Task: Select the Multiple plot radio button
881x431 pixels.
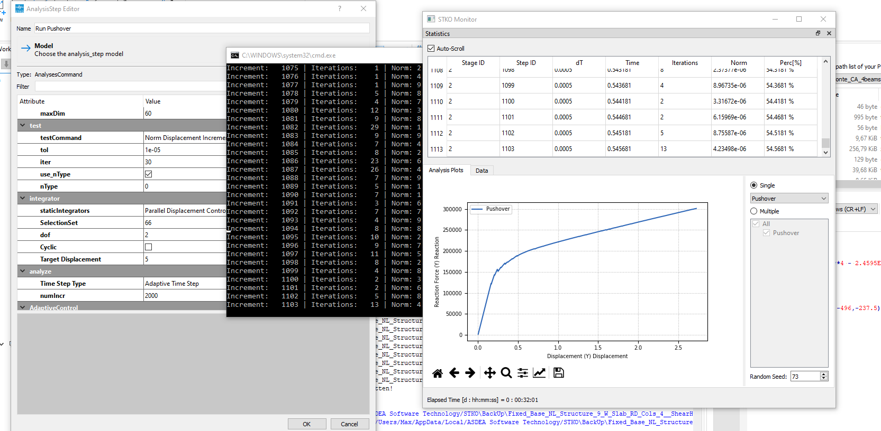Action: 754,211
